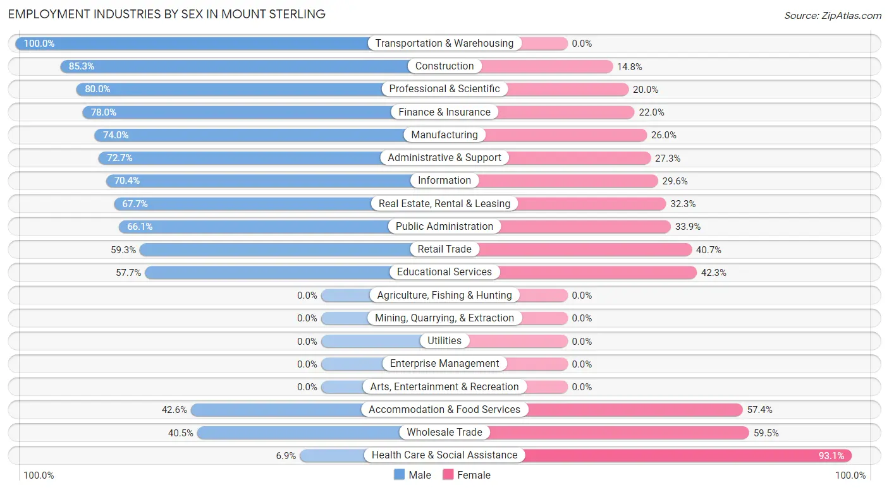Click the chart title text
889x490 pixels.
(167, 14)
